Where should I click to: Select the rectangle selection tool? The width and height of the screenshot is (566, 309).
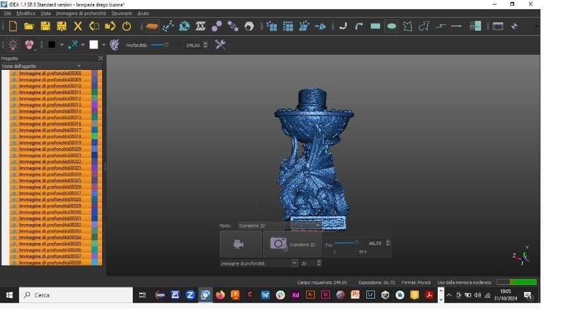point(376,26)
